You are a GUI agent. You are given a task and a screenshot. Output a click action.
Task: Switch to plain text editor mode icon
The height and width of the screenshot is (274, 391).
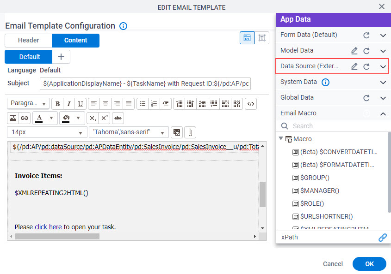tap(262, 38)
